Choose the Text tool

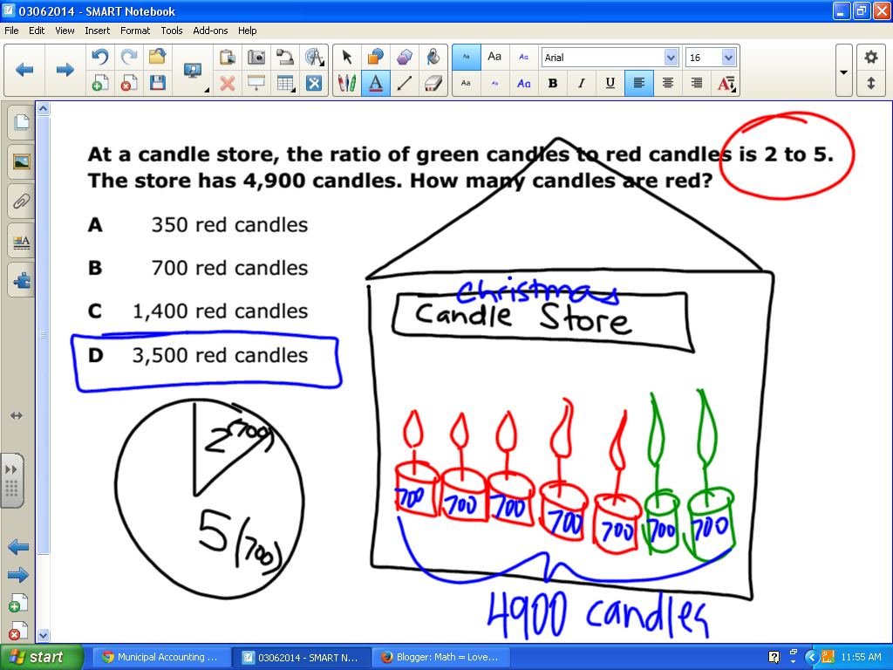tap(375, 83)
